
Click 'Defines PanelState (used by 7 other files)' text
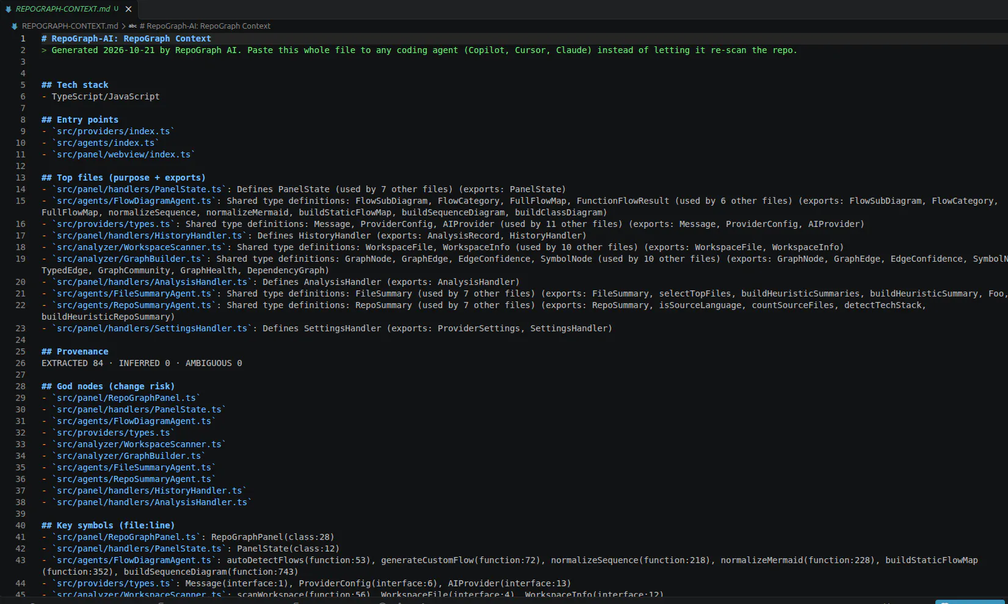coord(345,189)
